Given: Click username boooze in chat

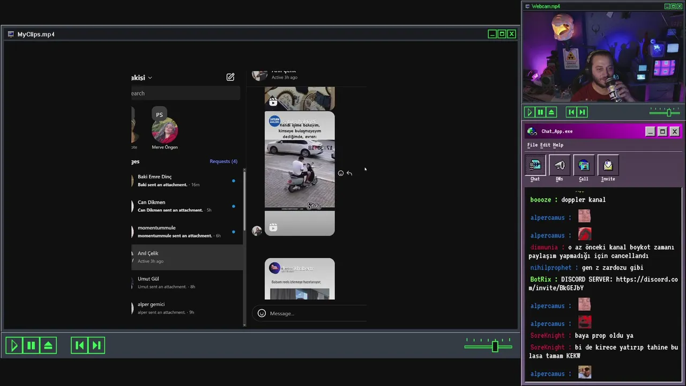Looking at the screenshot, I should coord(540,200).
